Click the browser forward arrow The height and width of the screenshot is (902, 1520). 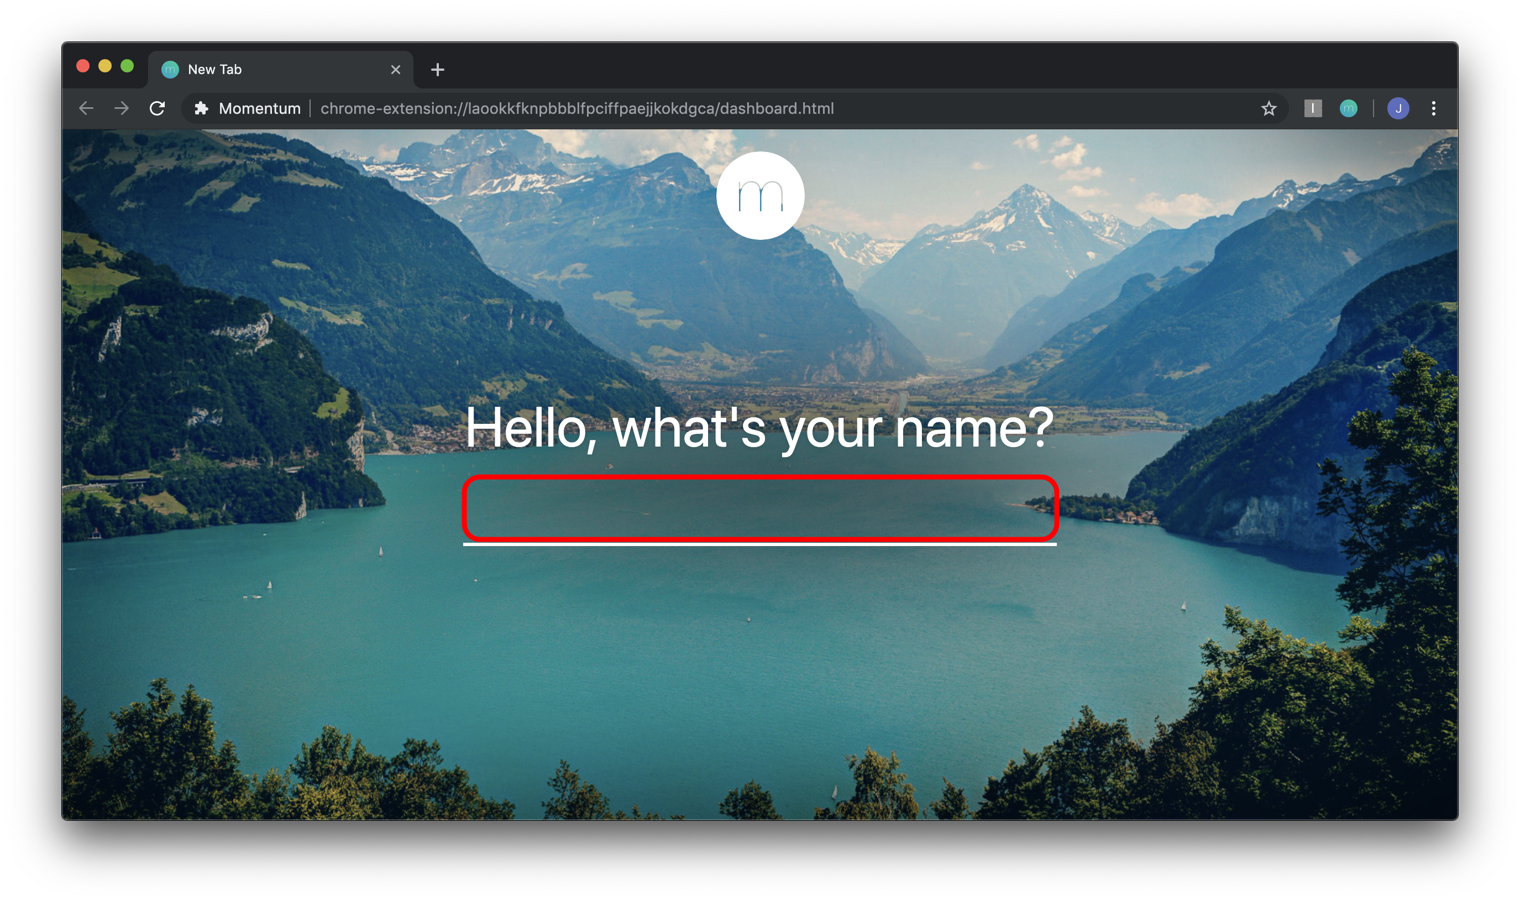click(122, 108)
